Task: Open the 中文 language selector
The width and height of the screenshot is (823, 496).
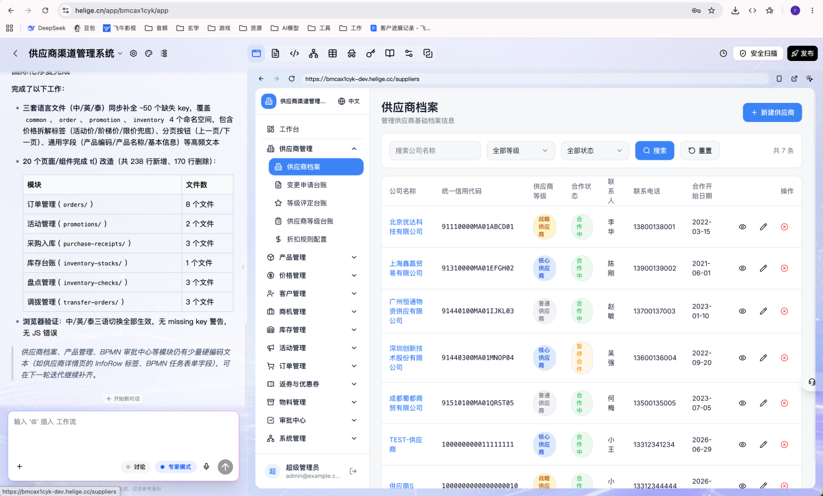Action: tap(349, 101)
